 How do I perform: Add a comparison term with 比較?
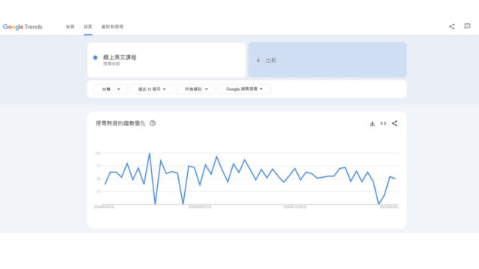328,60
